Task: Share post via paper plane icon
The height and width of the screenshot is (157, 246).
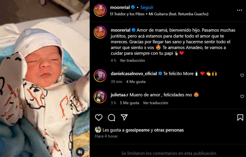Action: point(124,117)
